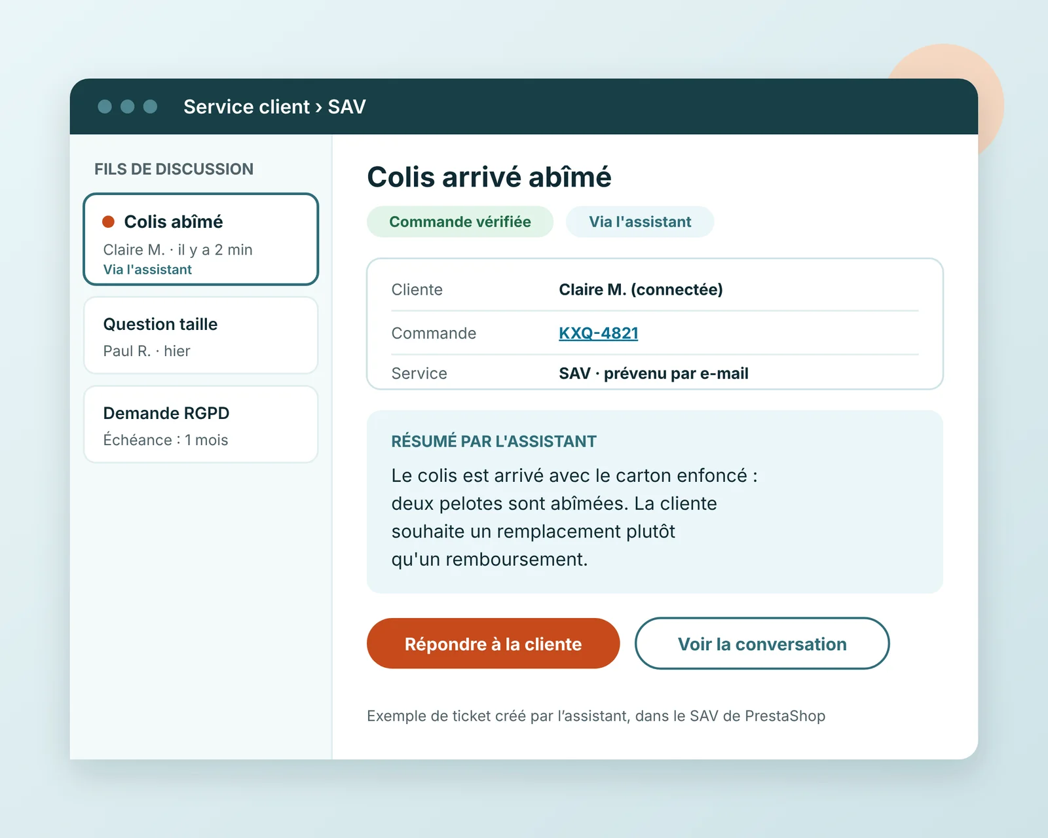The width and height of the screenshot is (1048, 838).
Task: Click the first window control dot in title bar
Action: [x=105, y=107]
